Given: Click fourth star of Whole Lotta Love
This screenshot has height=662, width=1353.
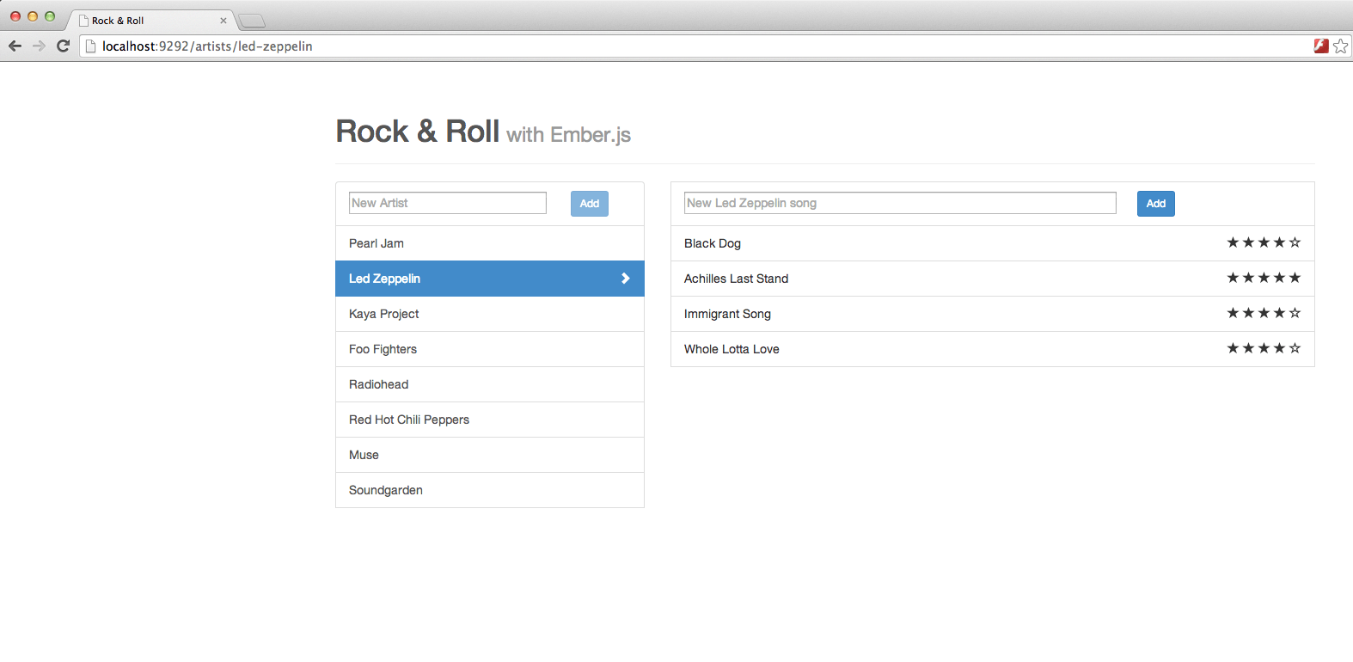Looking at the screenshot, I should pos(1279,348).
